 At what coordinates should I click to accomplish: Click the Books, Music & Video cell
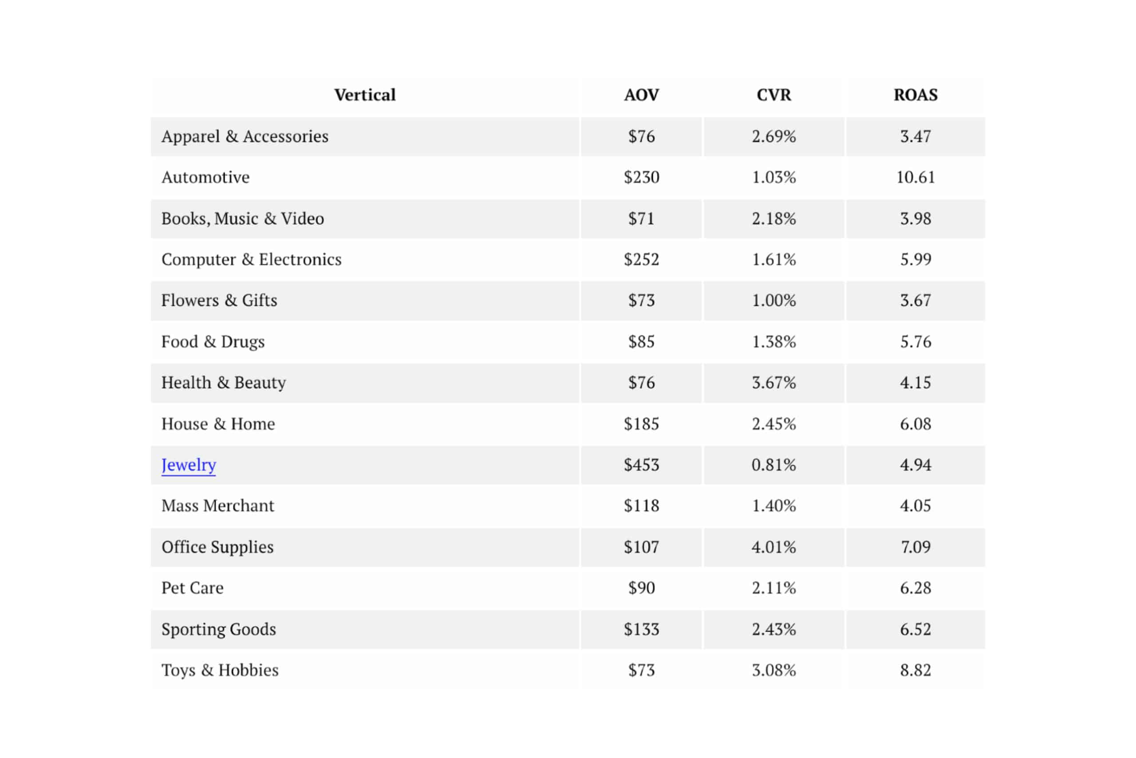coord(242,218)
